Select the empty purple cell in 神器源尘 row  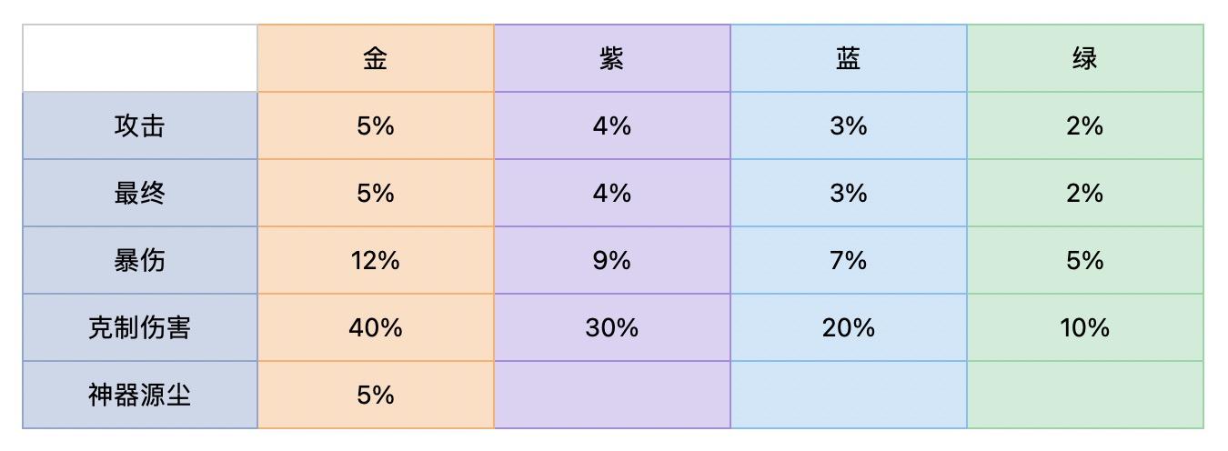pos(612,395)
